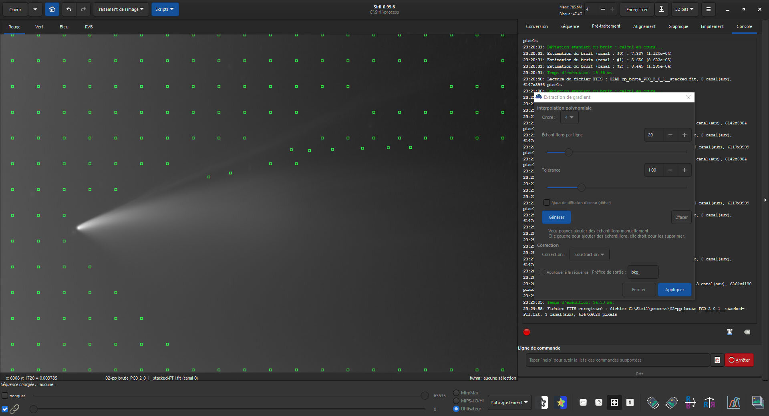Click the chain link channels icon
The image size is (769, 416).
(x=14, y=409)
